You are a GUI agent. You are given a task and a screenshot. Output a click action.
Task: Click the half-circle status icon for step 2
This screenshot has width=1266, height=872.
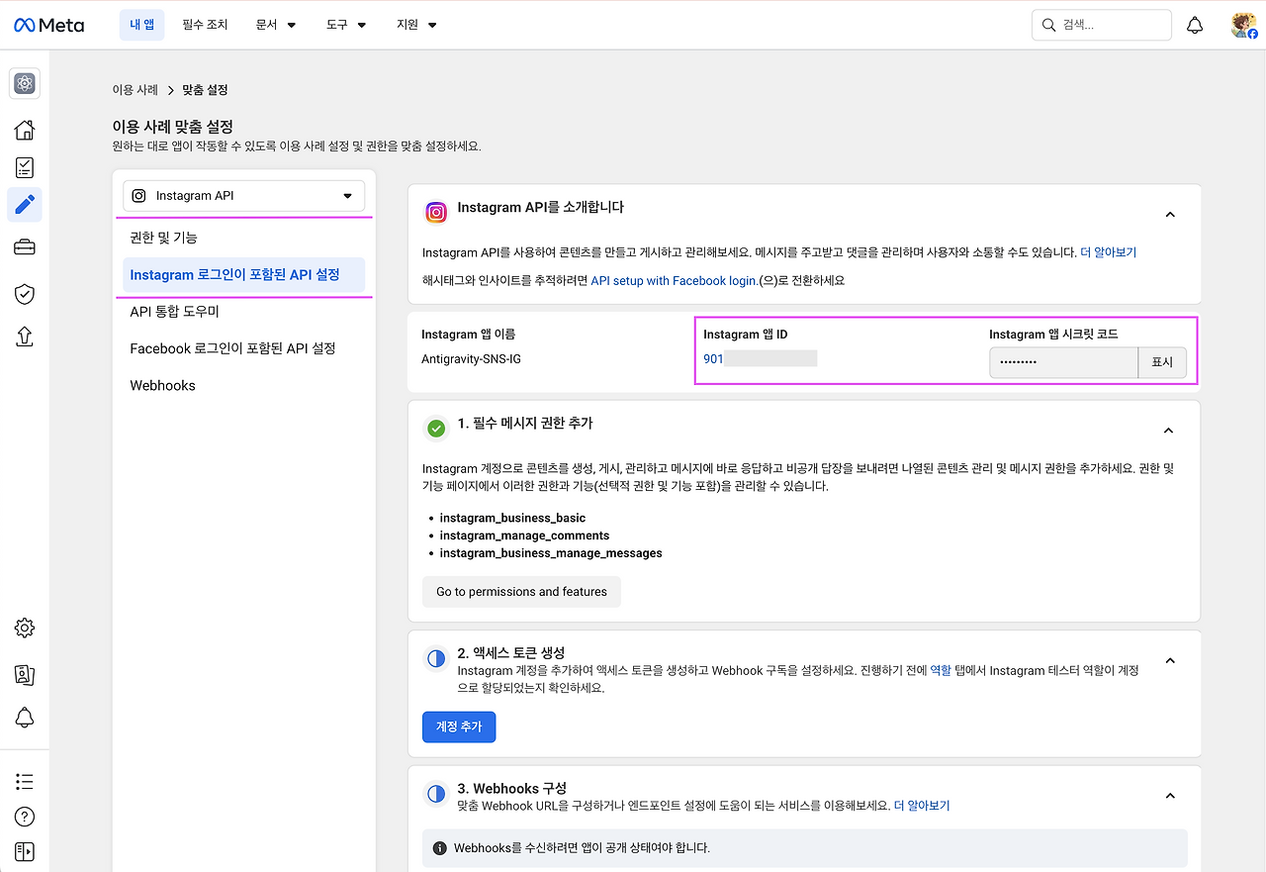435,658
